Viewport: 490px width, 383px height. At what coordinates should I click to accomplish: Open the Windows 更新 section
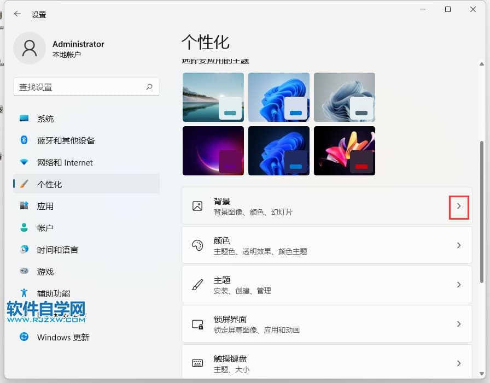click(x=63, y=337)
